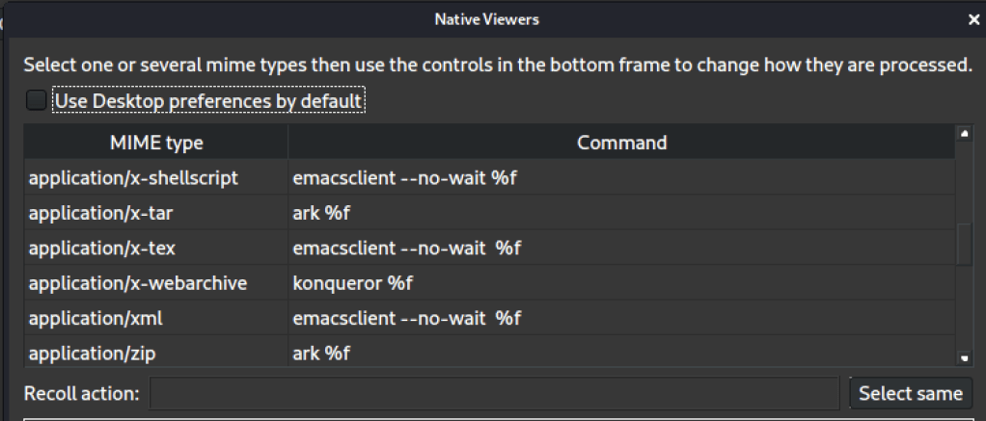Focus the Recoll action input field
Viewport: 986px width, 421px height.
(494, 393)
